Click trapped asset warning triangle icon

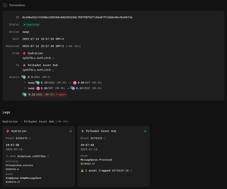pos(82,171)
